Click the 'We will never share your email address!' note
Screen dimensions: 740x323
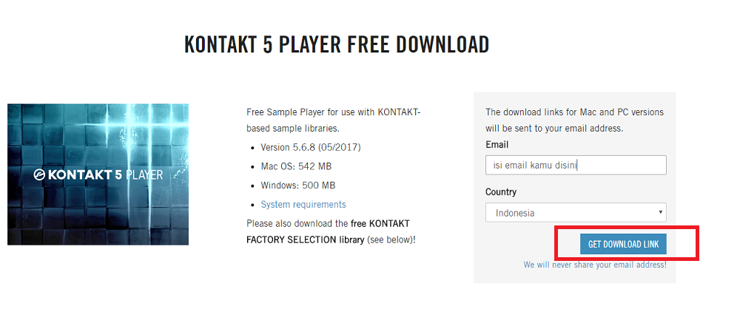594,265
